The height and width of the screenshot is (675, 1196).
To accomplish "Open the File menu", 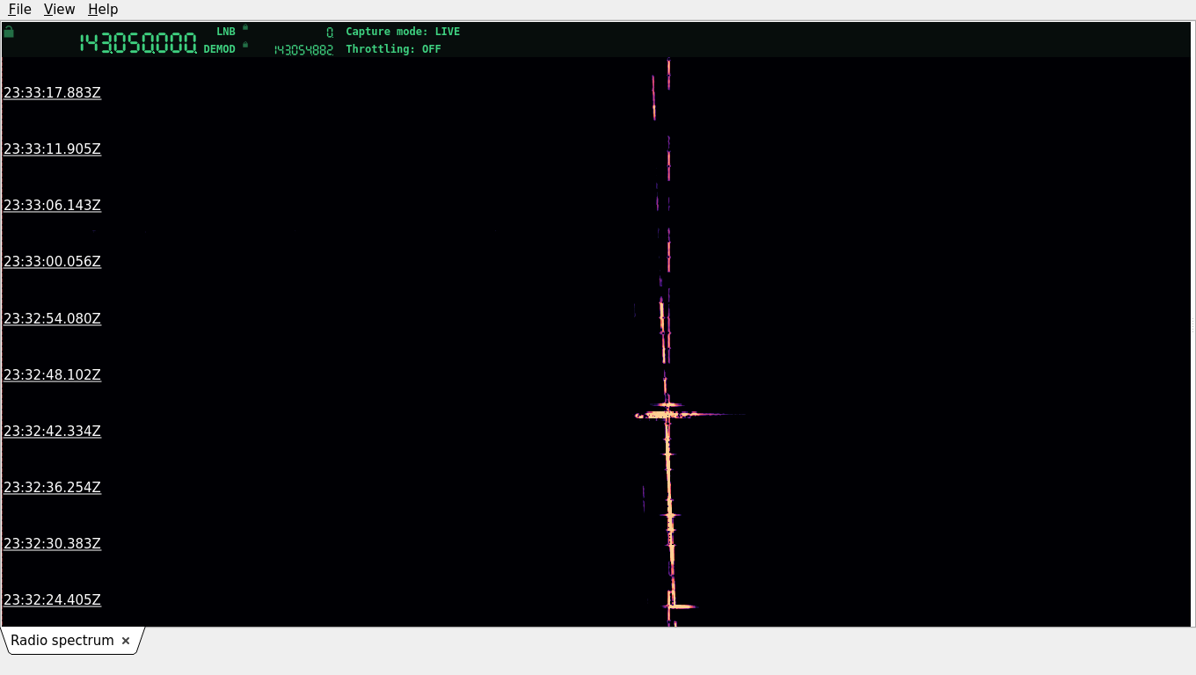I will [19, 9].
